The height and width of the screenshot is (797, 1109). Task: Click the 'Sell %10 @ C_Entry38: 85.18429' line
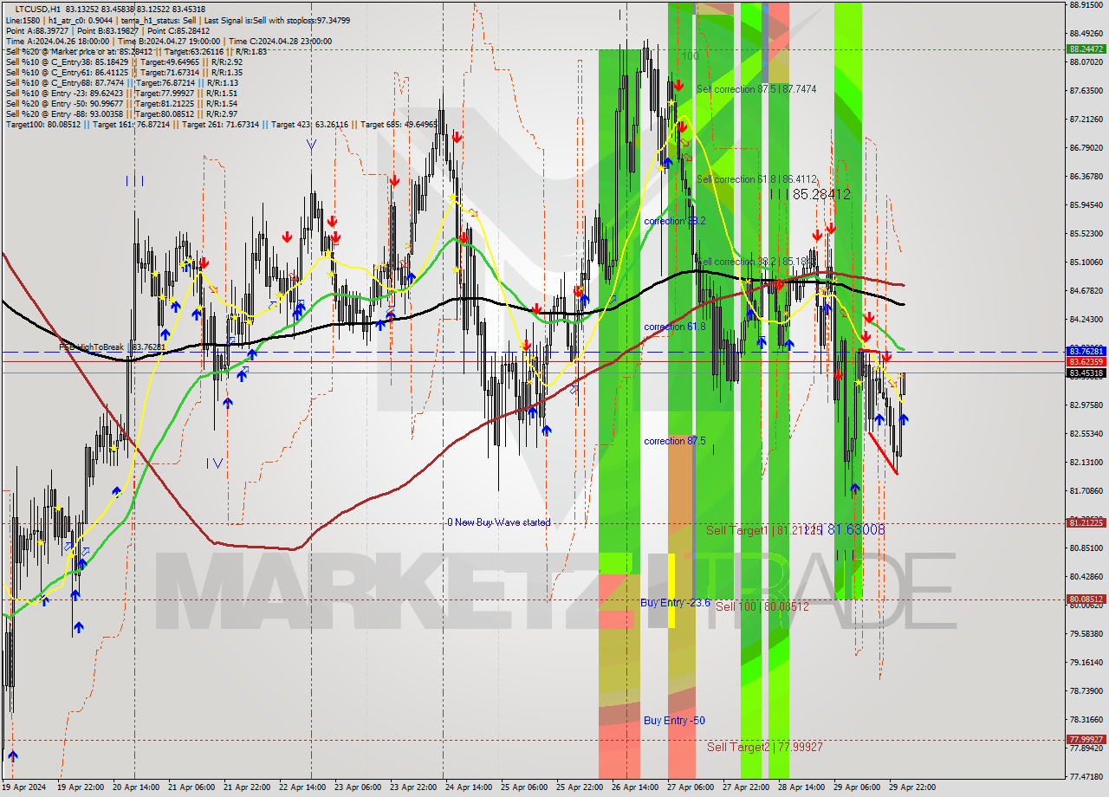(123, 62)
